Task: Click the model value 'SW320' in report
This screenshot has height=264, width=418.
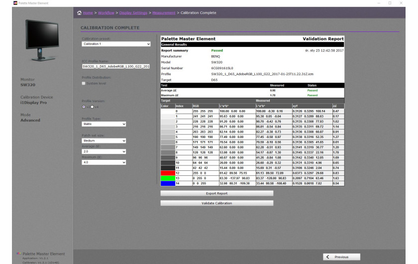Action: [217, 62]
